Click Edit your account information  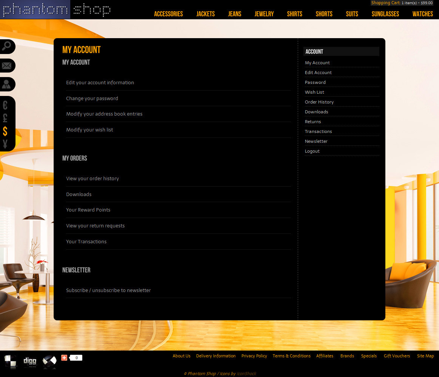click(100, 83)
